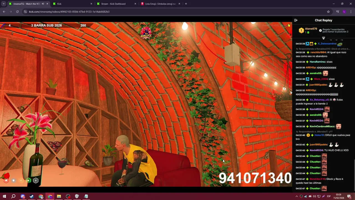Viewport: 355px width, 200px height.
Task: View site information icon in address bar
Action: pos(25,12)
